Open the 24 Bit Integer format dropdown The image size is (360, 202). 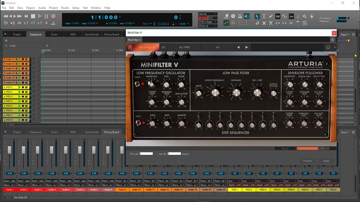tap(207, 22)
